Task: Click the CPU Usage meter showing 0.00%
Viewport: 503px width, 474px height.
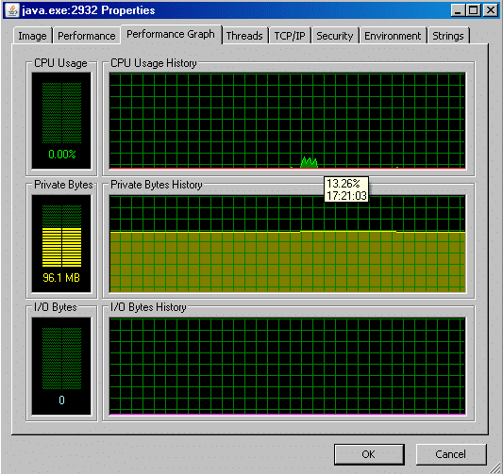Action: click(x=61, y=121)
